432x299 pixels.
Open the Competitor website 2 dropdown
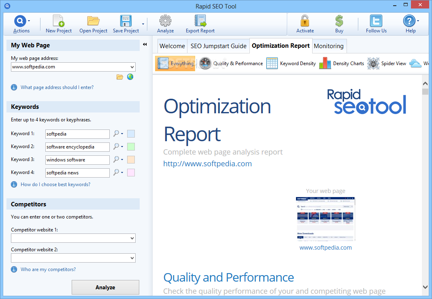tap(132, 258)
